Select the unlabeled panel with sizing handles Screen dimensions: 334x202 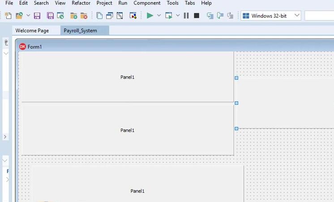pyautogui.click(x=286, y=103)
